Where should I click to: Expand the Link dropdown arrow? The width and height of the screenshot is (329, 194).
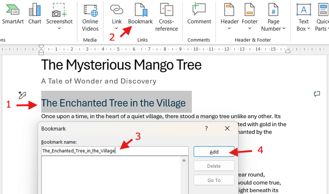117,28
